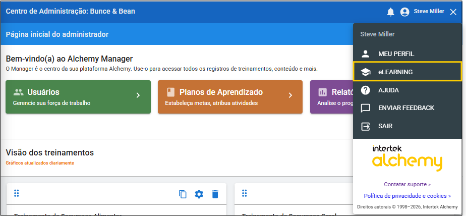
Task: Click SAIR to log out
Action: (385, 126)
